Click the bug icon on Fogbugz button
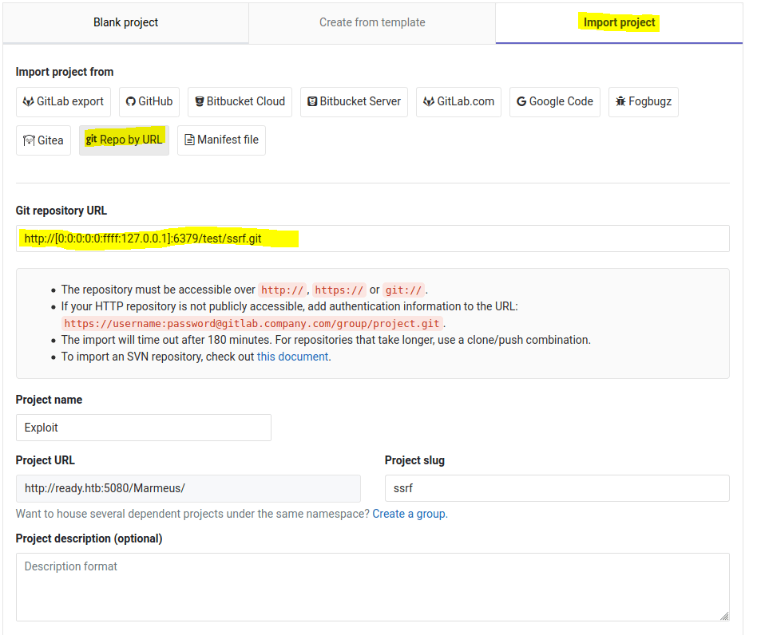This screenshot has width=757, height=635. (x=621, y=102)
